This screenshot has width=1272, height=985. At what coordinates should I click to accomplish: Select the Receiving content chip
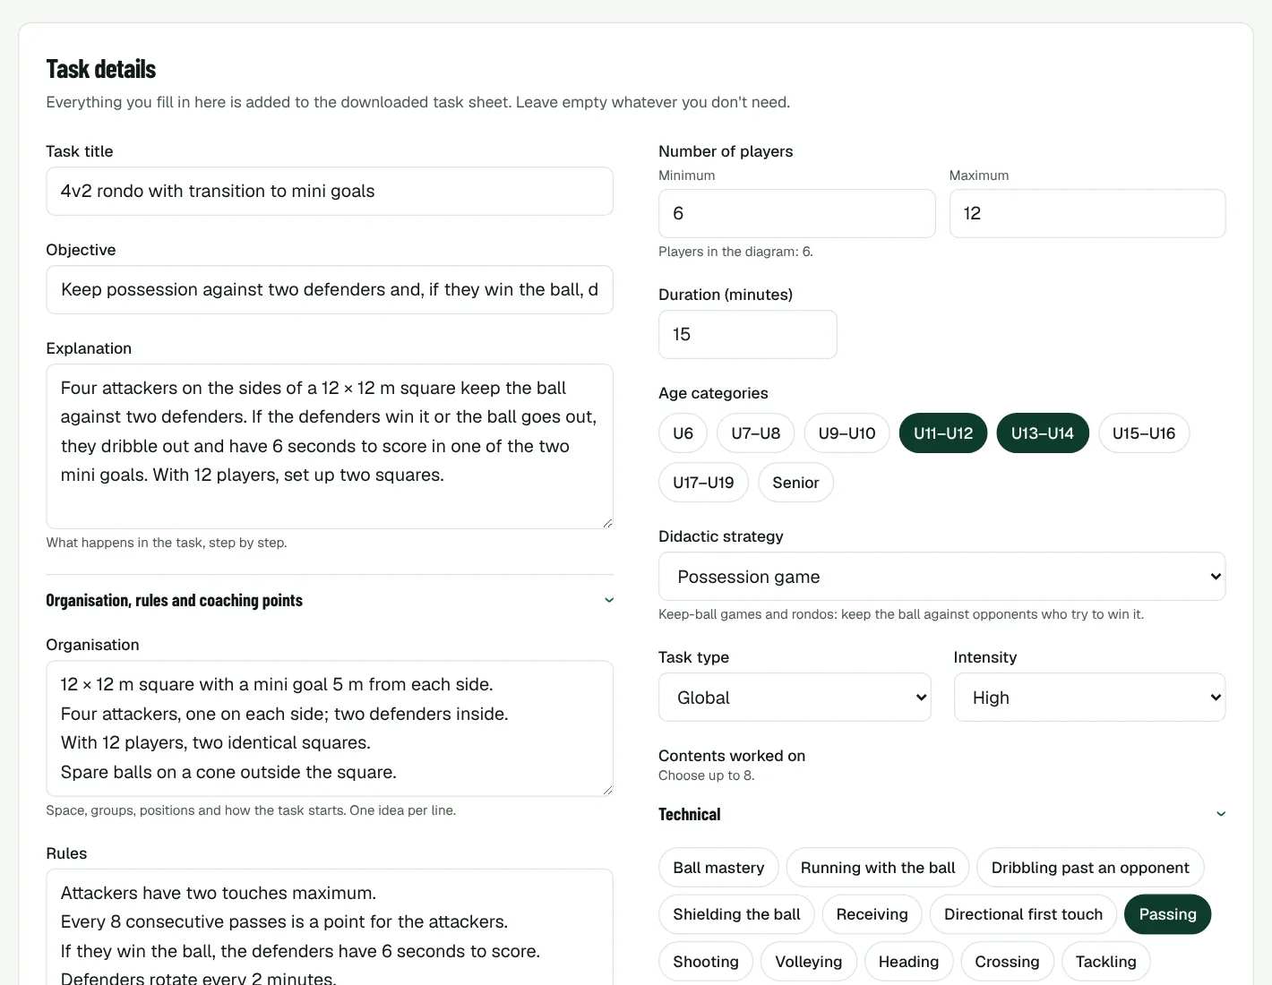click(x=872, y=914)
